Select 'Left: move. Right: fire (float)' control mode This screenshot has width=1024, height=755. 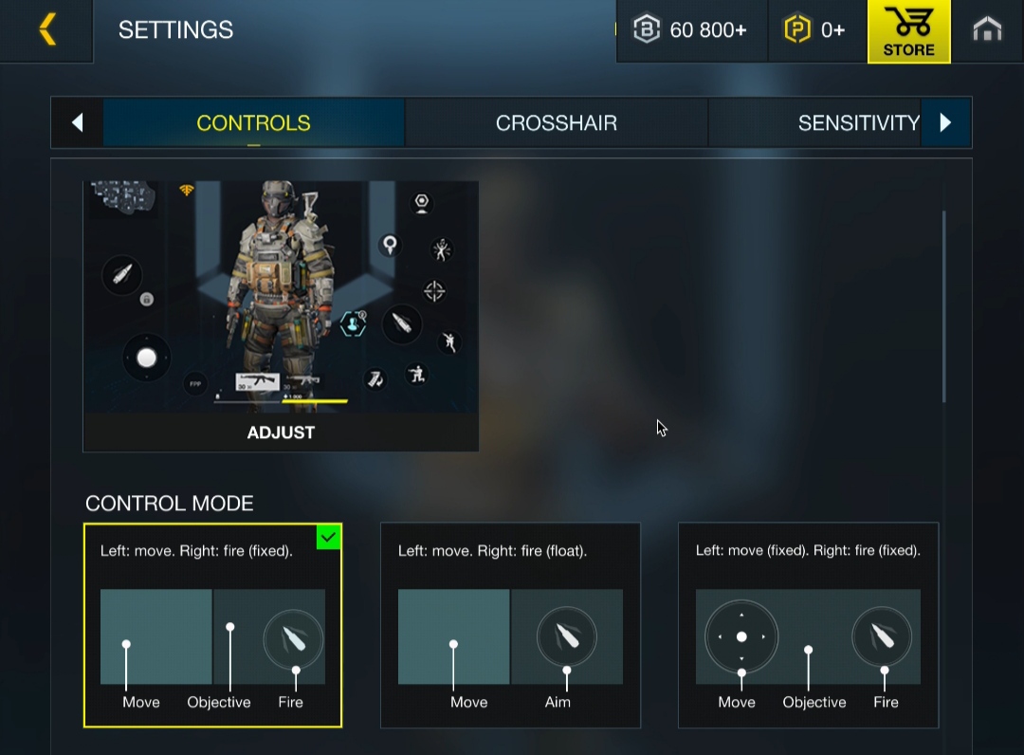coord(511,625)
